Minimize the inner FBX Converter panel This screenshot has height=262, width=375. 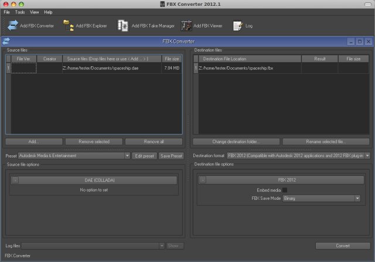[351, 42]
